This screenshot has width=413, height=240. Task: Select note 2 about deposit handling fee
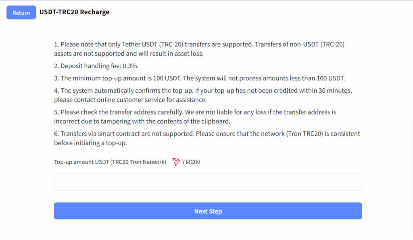coord(96,66)
